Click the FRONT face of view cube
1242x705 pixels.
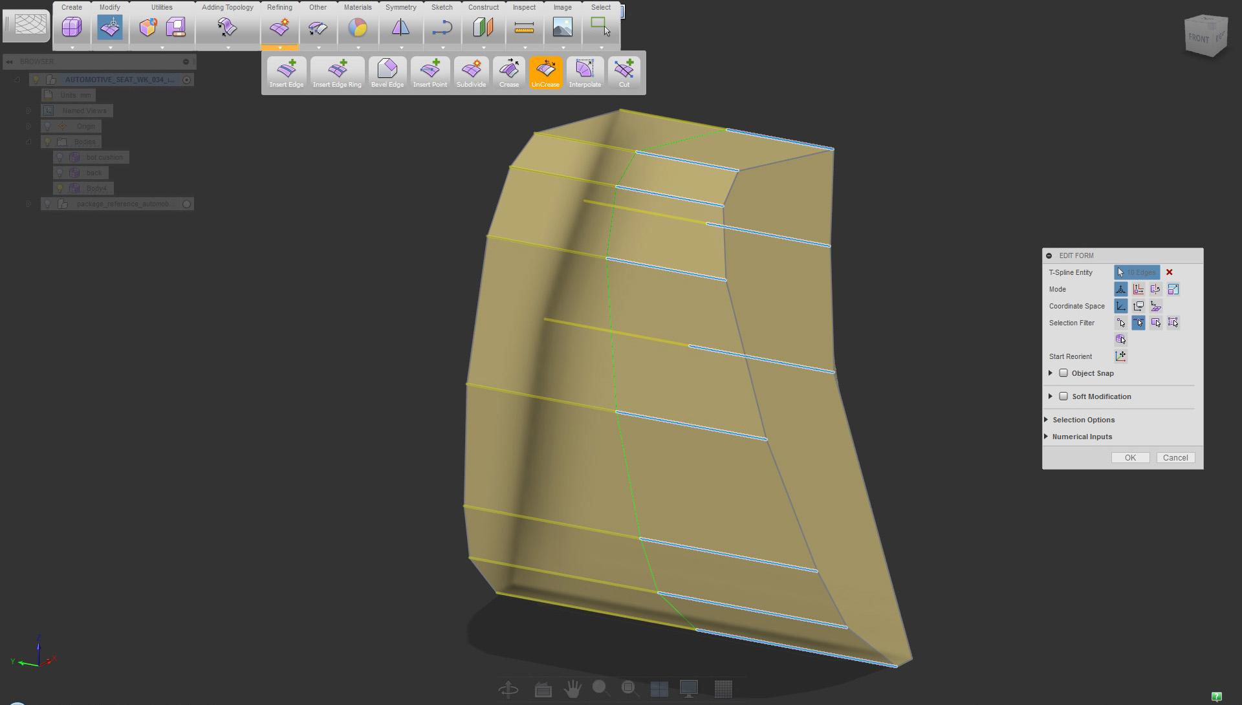click(1199, 39)
